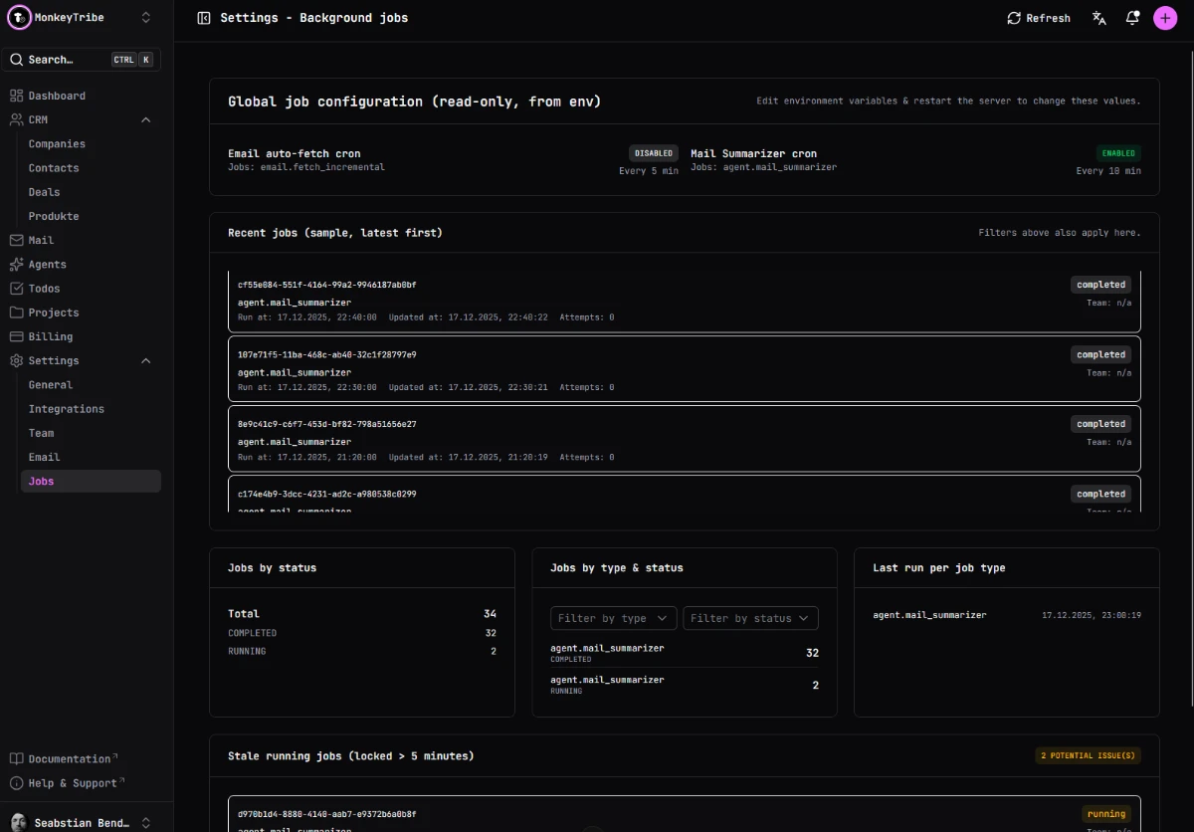Click the MonkeyTribe logo icon
The width and height of the screenshot is (1194, 832).
pos(19,18)
